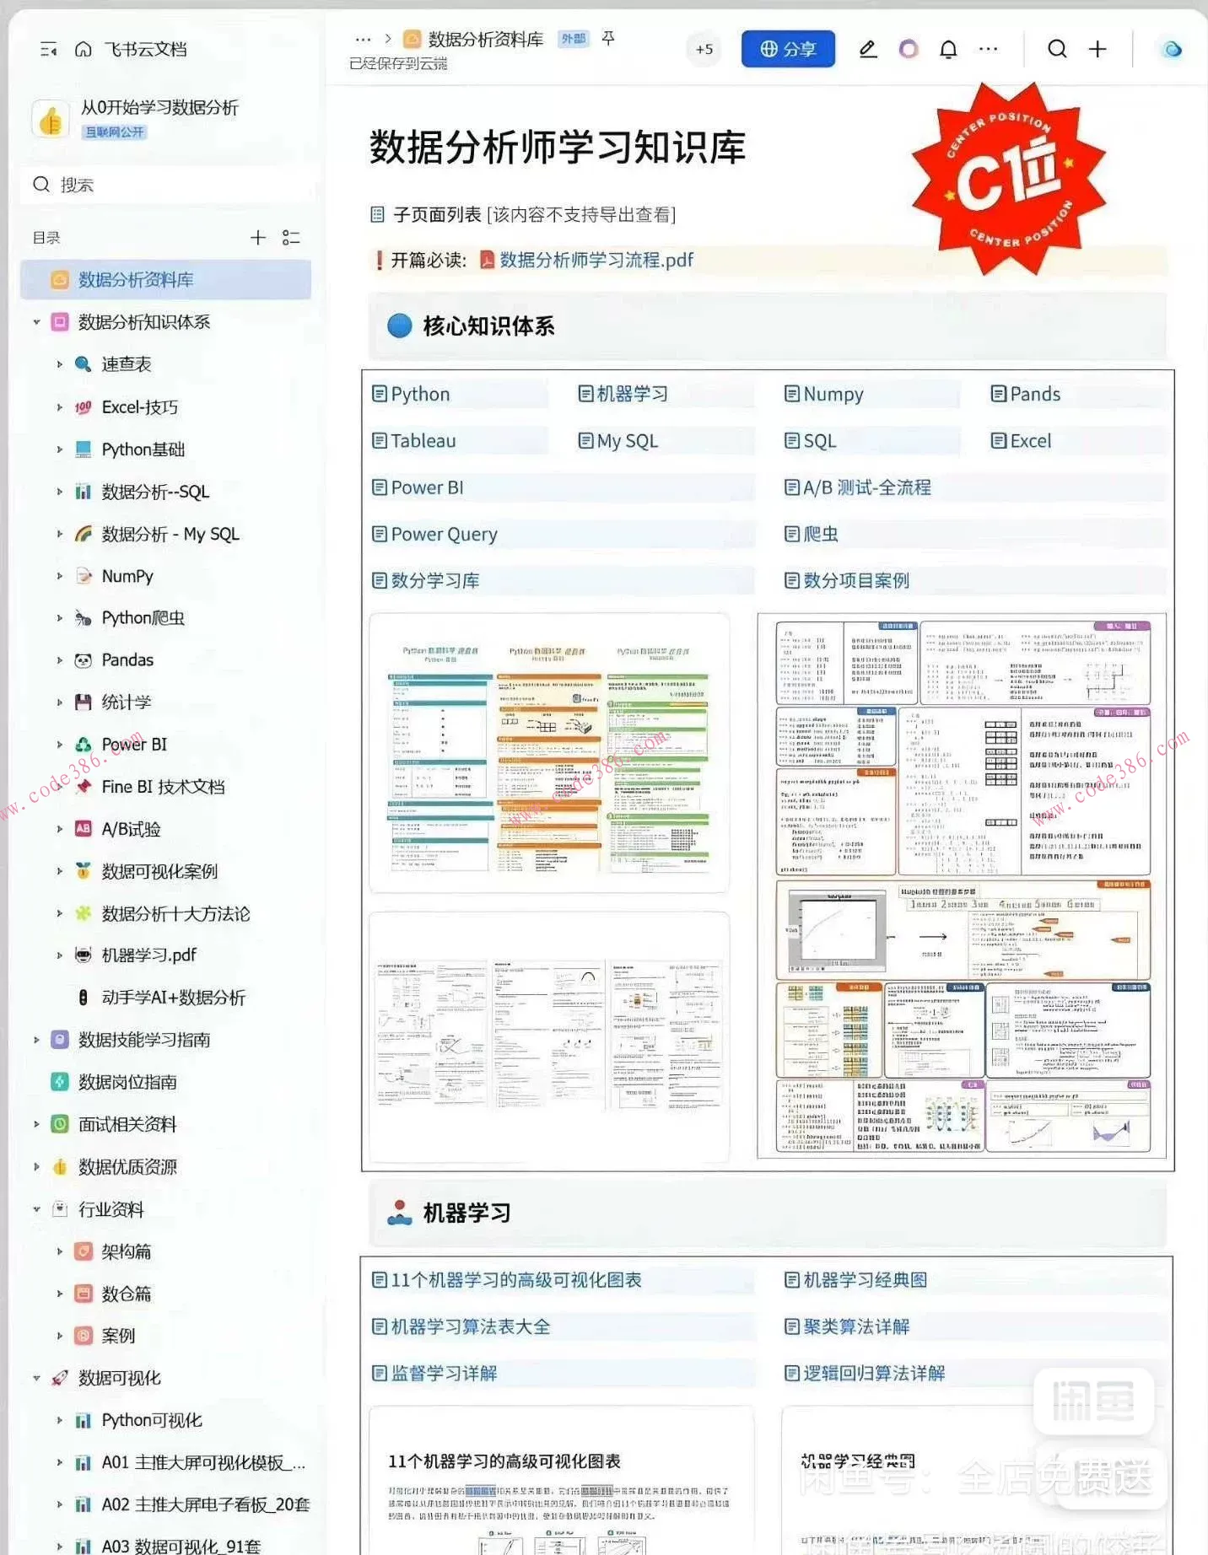Viewport: 1208px width, 1555px height.
Task: Click the pin icon beside 外部 tag
Action: [x=608, y=38]
